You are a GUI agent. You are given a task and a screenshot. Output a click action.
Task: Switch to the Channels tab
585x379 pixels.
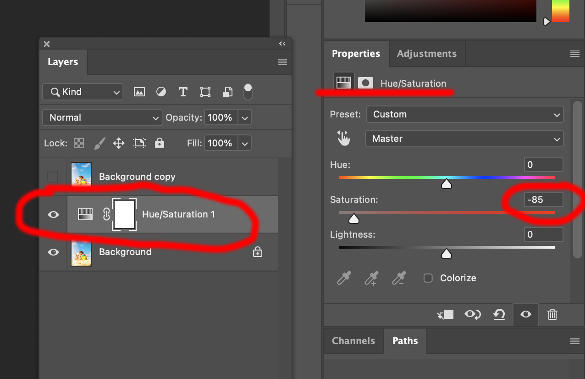(x=353, y=341)
